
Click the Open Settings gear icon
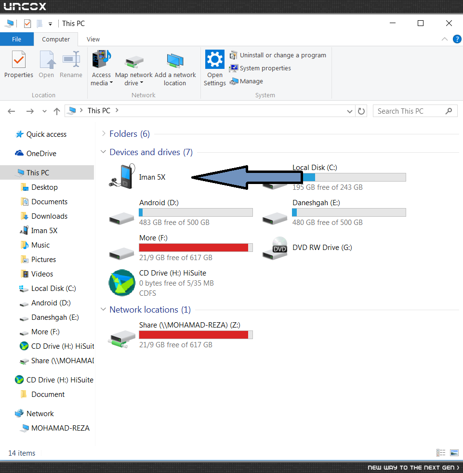pyautogui.click(x=214, y=59)
